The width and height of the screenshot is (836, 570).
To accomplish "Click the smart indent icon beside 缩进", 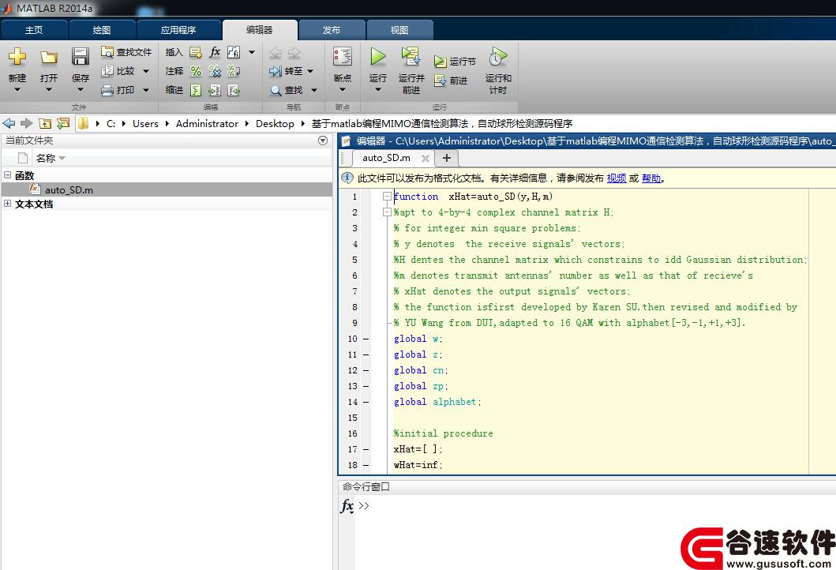I will tap(196, 90).
